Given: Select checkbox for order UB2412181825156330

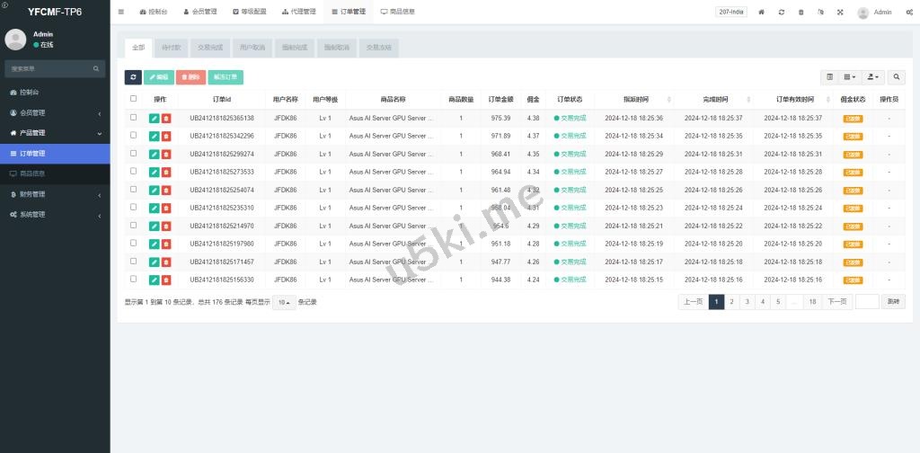Looking at the screenshot, I should click(134, 280).
